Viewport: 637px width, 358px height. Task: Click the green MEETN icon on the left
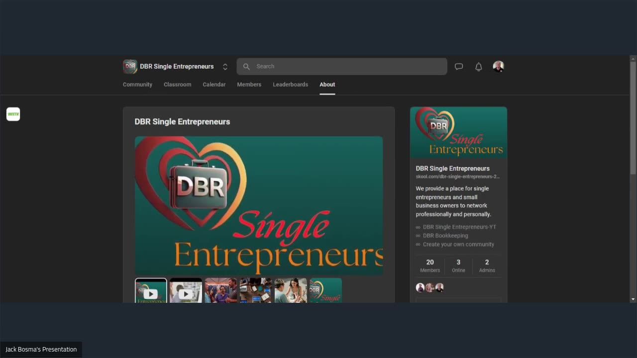coord(13,114)
